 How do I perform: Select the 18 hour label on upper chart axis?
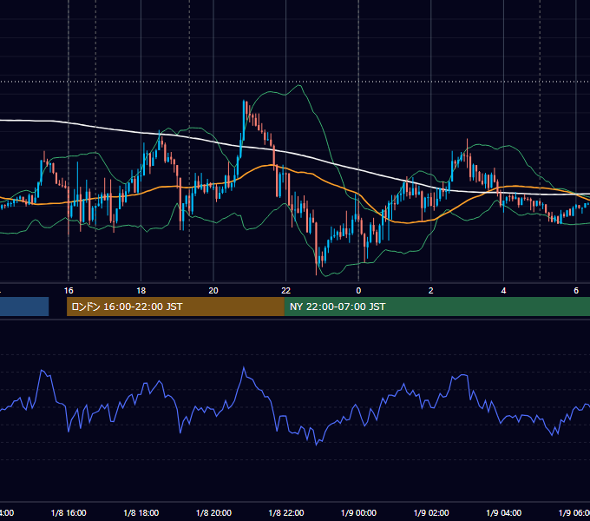pyautogui.click(x=141, y=291)
